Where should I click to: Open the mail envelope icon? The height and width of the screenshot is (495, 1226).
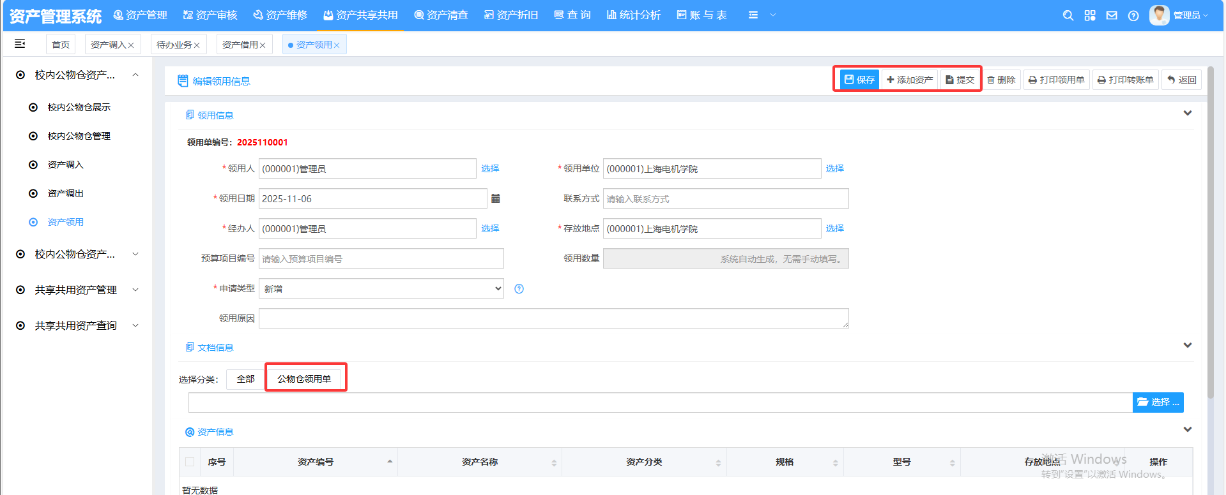(x=1112, y=15)
